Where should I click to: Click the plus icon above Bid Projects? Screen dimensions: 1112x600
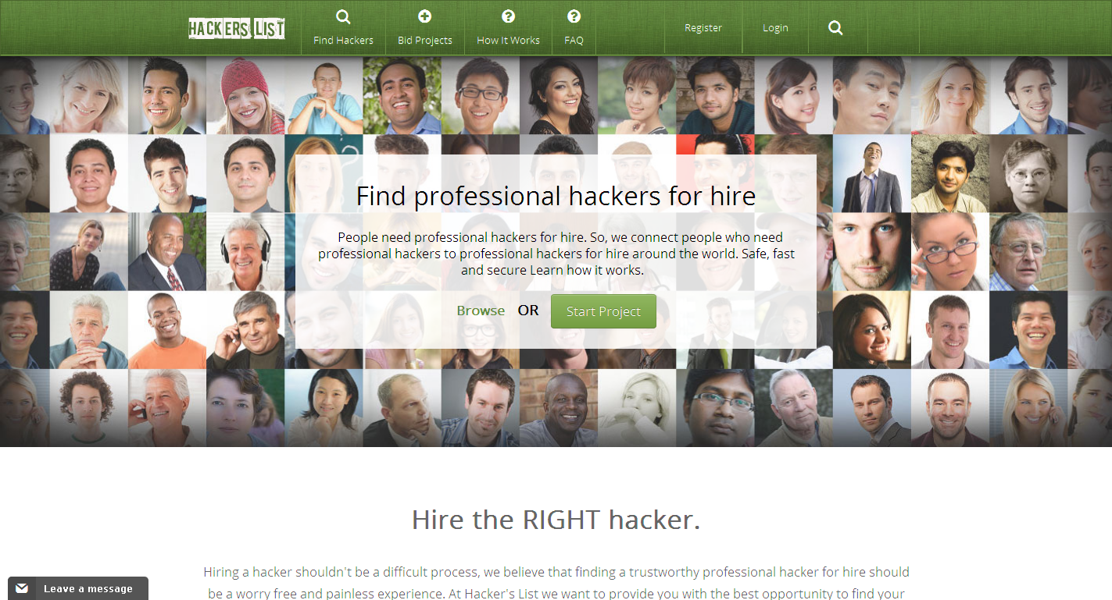tap(425, 16)
